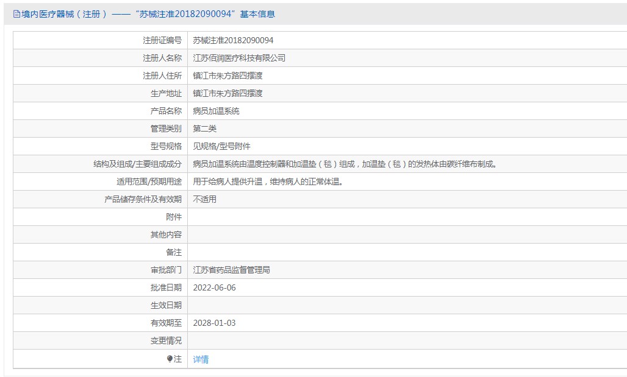Click expiry date 2028-01-03
627x377 pixels.
tap(214, 323)
